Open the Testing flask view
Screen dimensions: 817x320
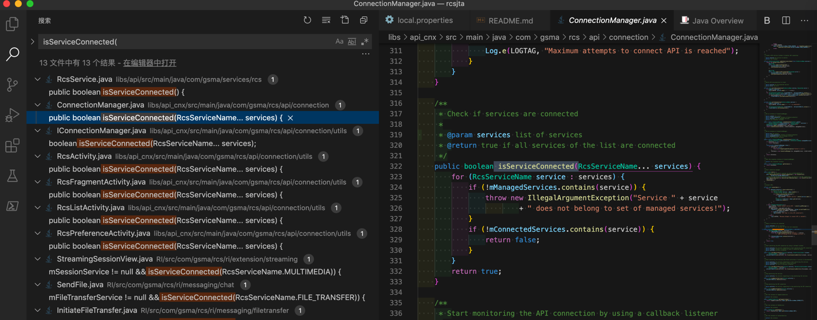[x=12, y=176]
